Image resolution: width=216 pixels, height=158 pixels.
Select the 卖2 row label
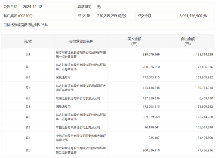tap(28, 117)
